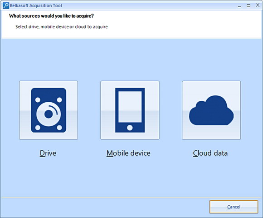The image size is (263, 218).
Task: Select the Mobile device text label
Action: tap(128, 153)
